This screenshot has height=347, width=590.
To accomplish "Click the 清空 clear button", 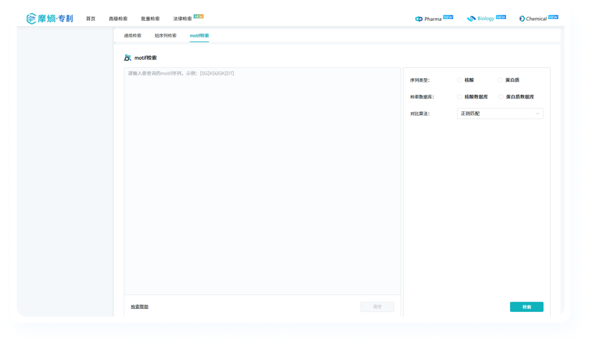I will (377, 306).
